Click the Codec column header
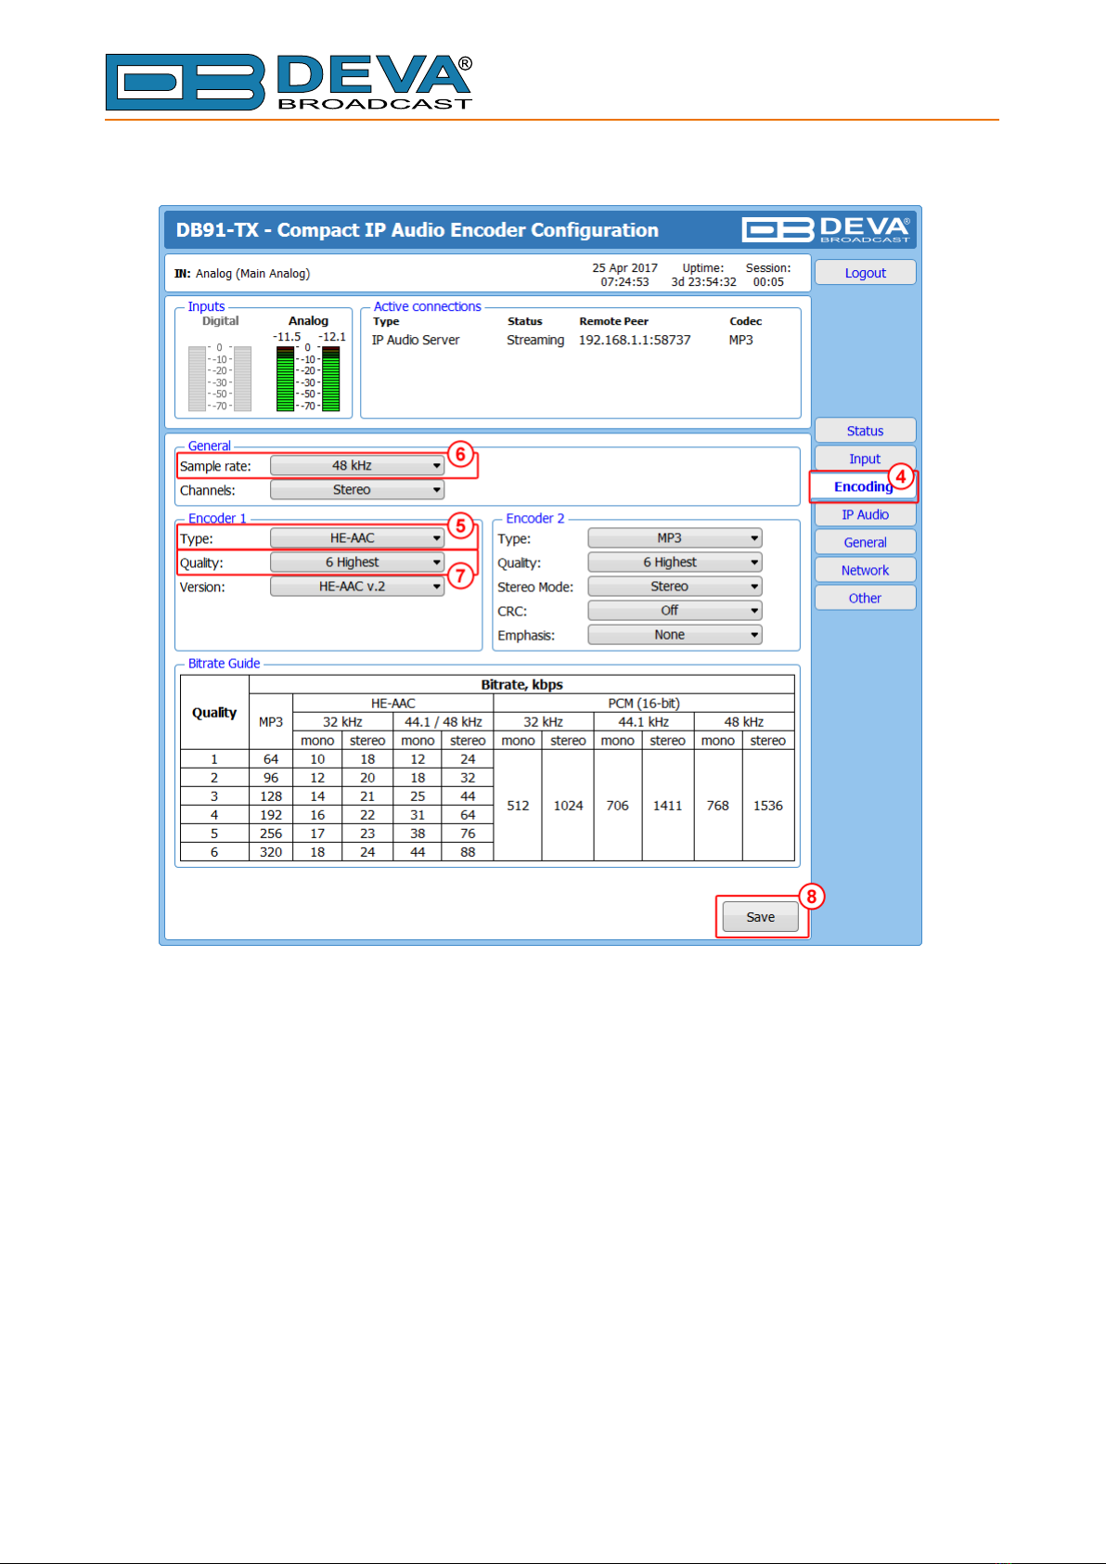 coord(745,321)
